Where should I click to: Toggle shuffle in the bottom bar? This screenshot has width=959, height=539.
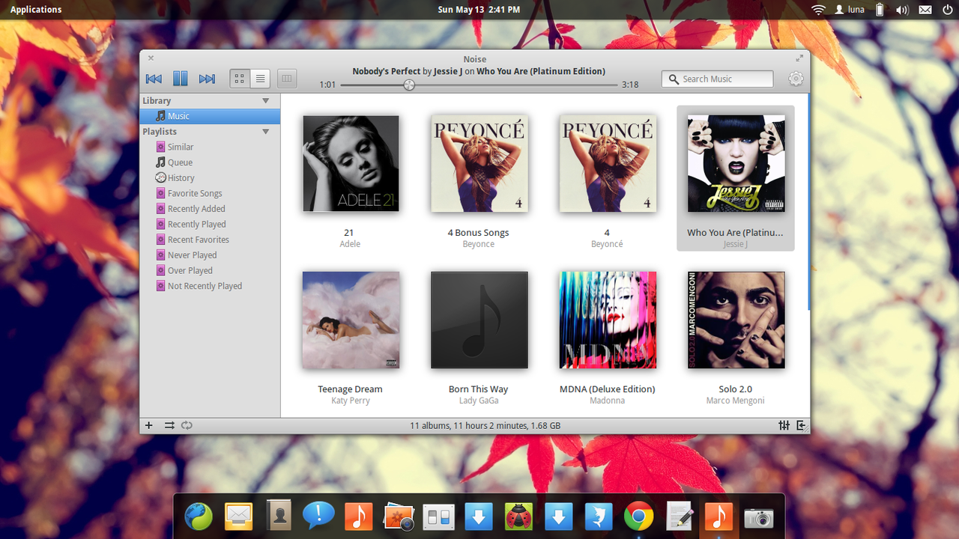[169, 425]
